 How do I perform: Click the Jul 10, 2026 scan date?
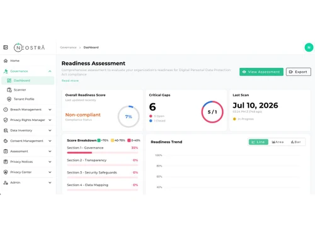click(x=255, y=105)
